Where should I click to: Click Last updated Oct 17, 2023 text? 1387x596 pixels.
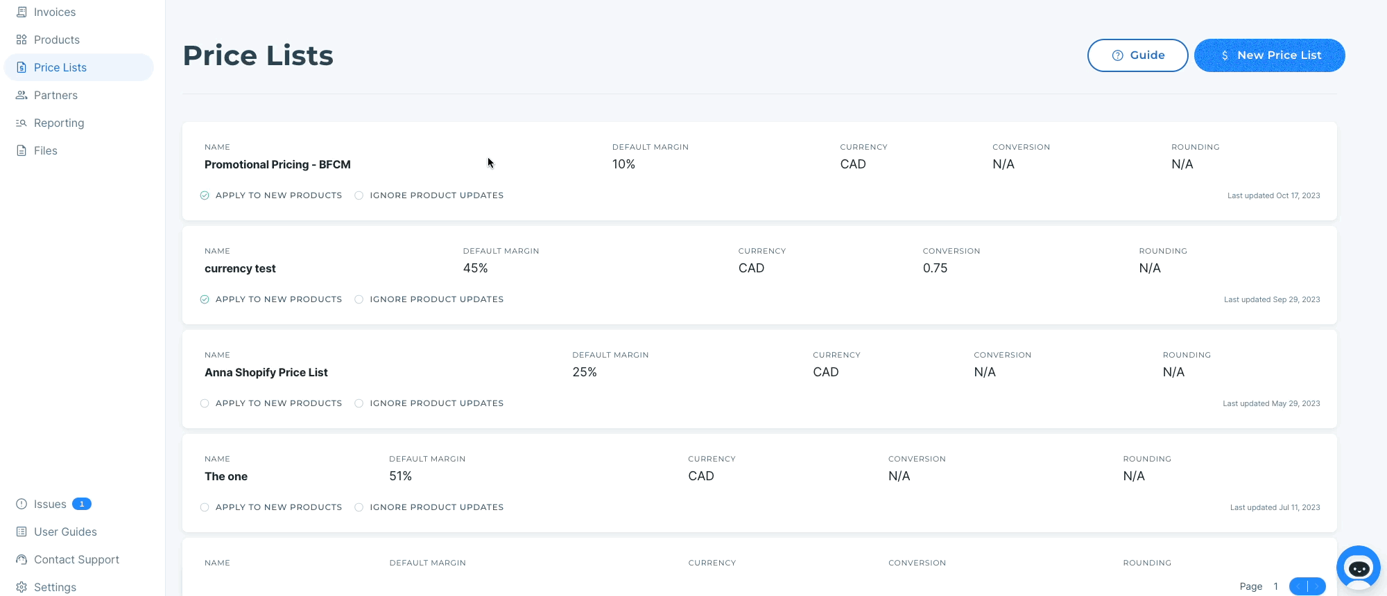(x=1273, y=195)
